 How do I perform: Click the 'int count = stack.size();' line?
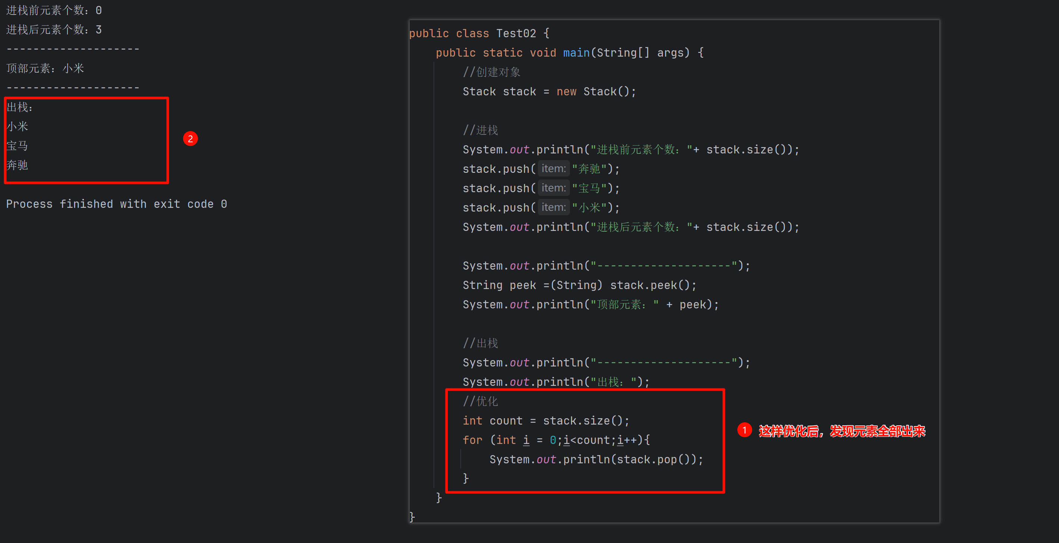[x=546, y=420]
